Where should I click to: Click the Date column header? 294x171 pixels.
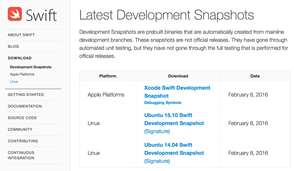tap(255, 76)
